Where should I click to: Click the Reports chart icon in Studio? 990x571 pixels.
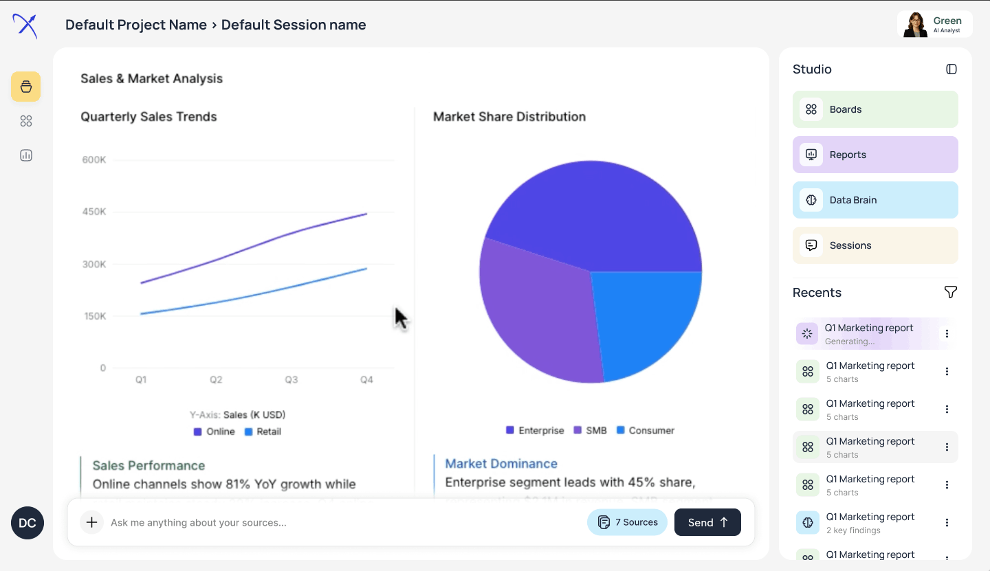(x=811, y=154)
